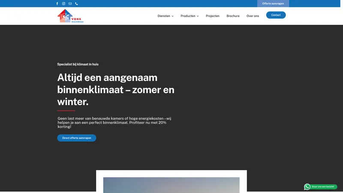Click the Direct offerte aanvragen button
Screen dimensions: 343x193
point(77,138)
